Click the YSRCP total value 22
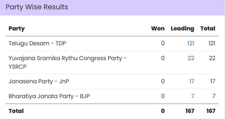225x119 pixels. 212,58
